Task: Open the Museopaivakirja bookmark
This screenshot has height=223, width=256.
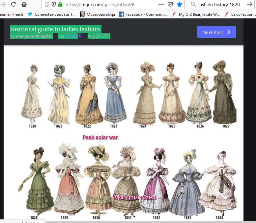Action: (x=98, y=14)
